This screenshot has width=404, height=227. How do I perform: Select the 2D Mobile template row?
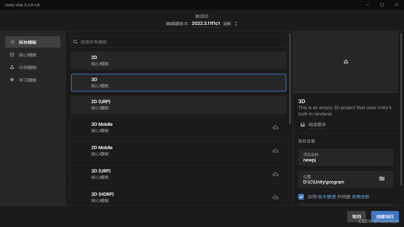click(x=179, y=151)
